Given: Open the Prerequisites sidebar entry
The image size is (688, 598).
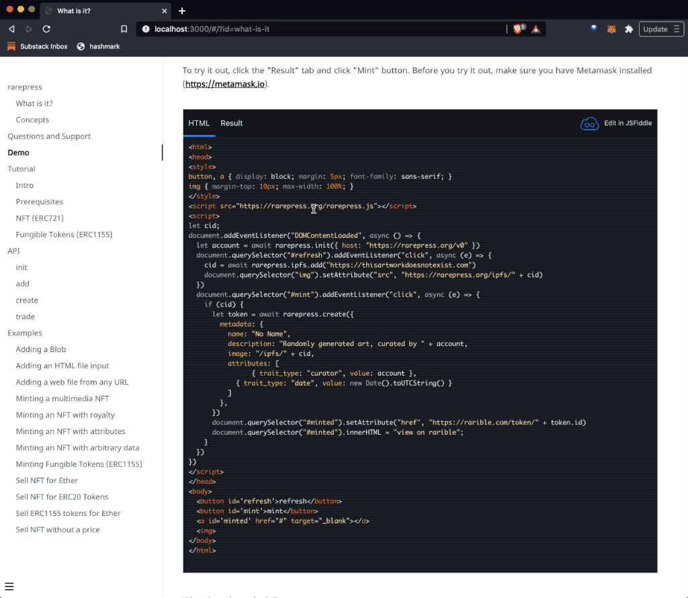Looking at the screenshot, I should 40,202.
